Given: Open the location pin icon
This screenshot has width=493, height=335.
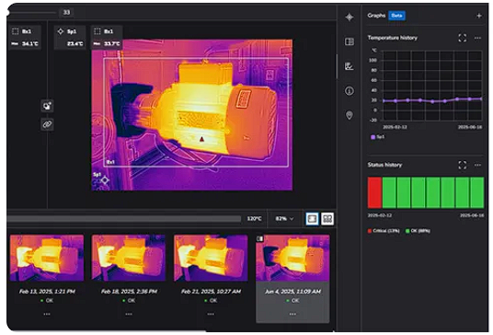Looking at the screenshot, I should [x=349, y=115].
